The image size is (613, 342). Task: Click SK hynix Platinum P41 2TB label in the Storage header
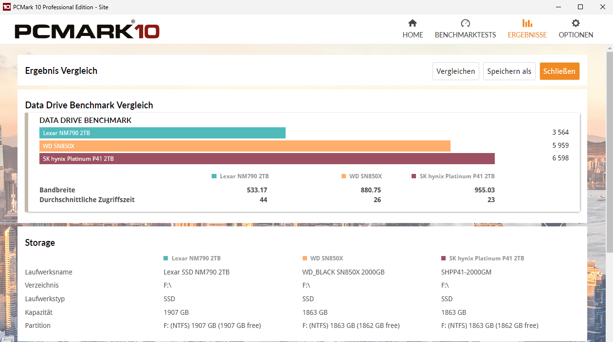point(487,258)
